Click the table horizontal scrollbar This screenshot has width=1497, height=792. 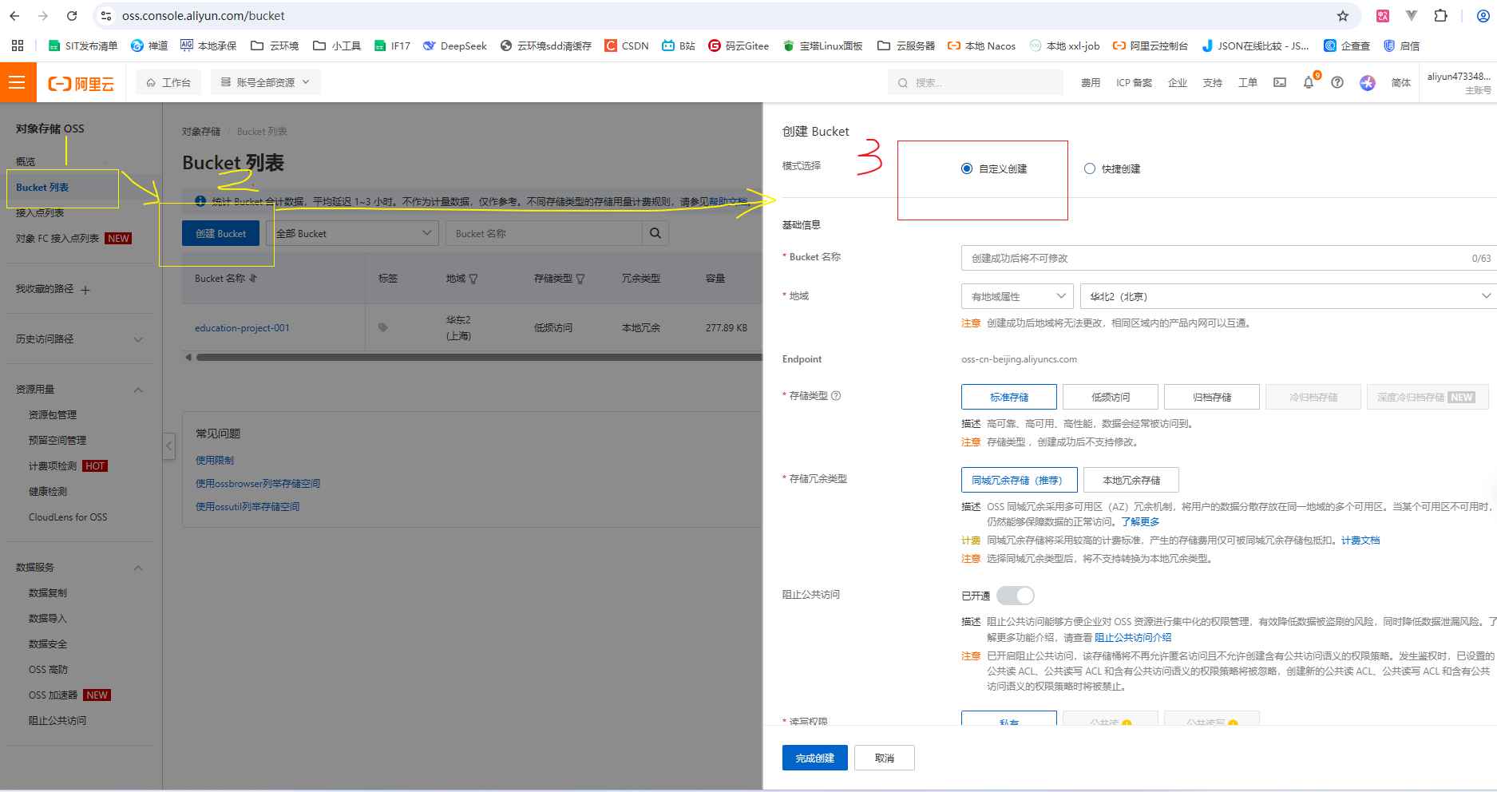(x=479, y=357)
